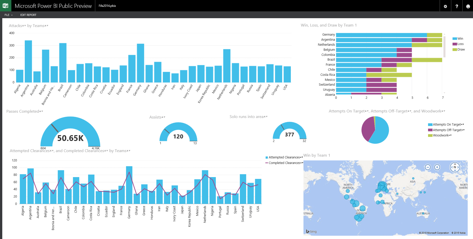Click scrollbar down arrow in Win Loss Draw chart
The image size is (473, 239).
coord(444,93)
